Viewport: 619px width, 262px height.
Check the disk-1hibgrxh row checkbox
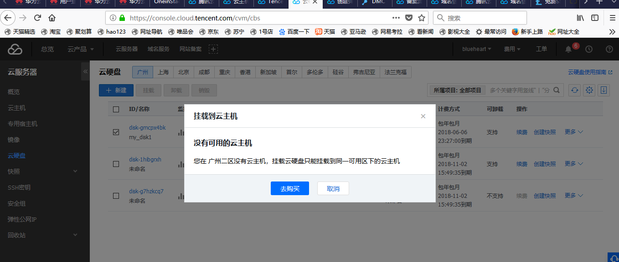116,164
